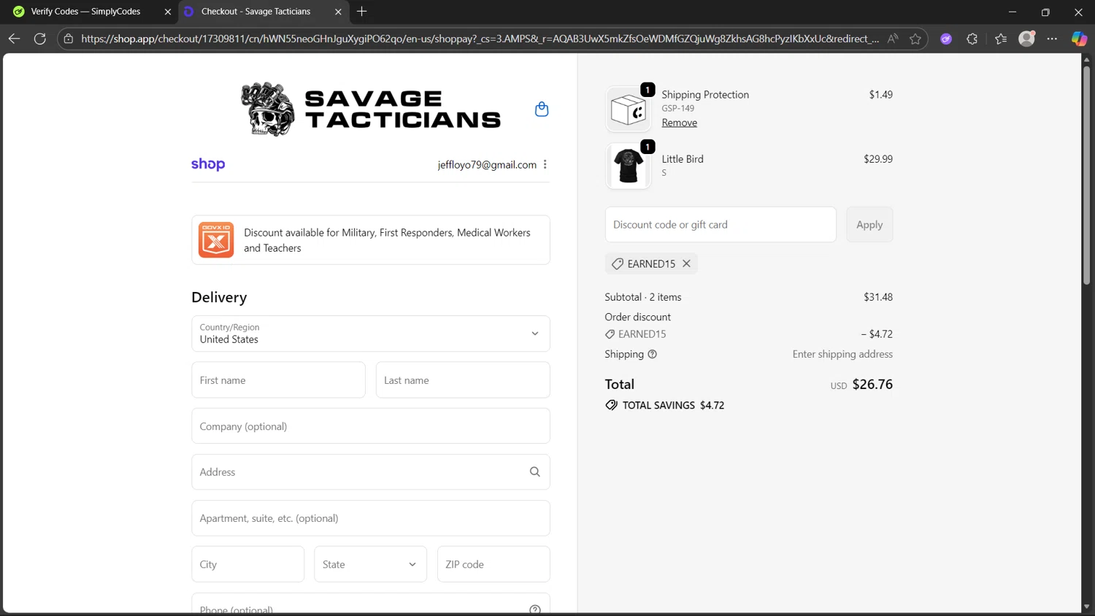1095x616 pixels.
Task: Click the Apply discount button
Action: coord(869,225)
